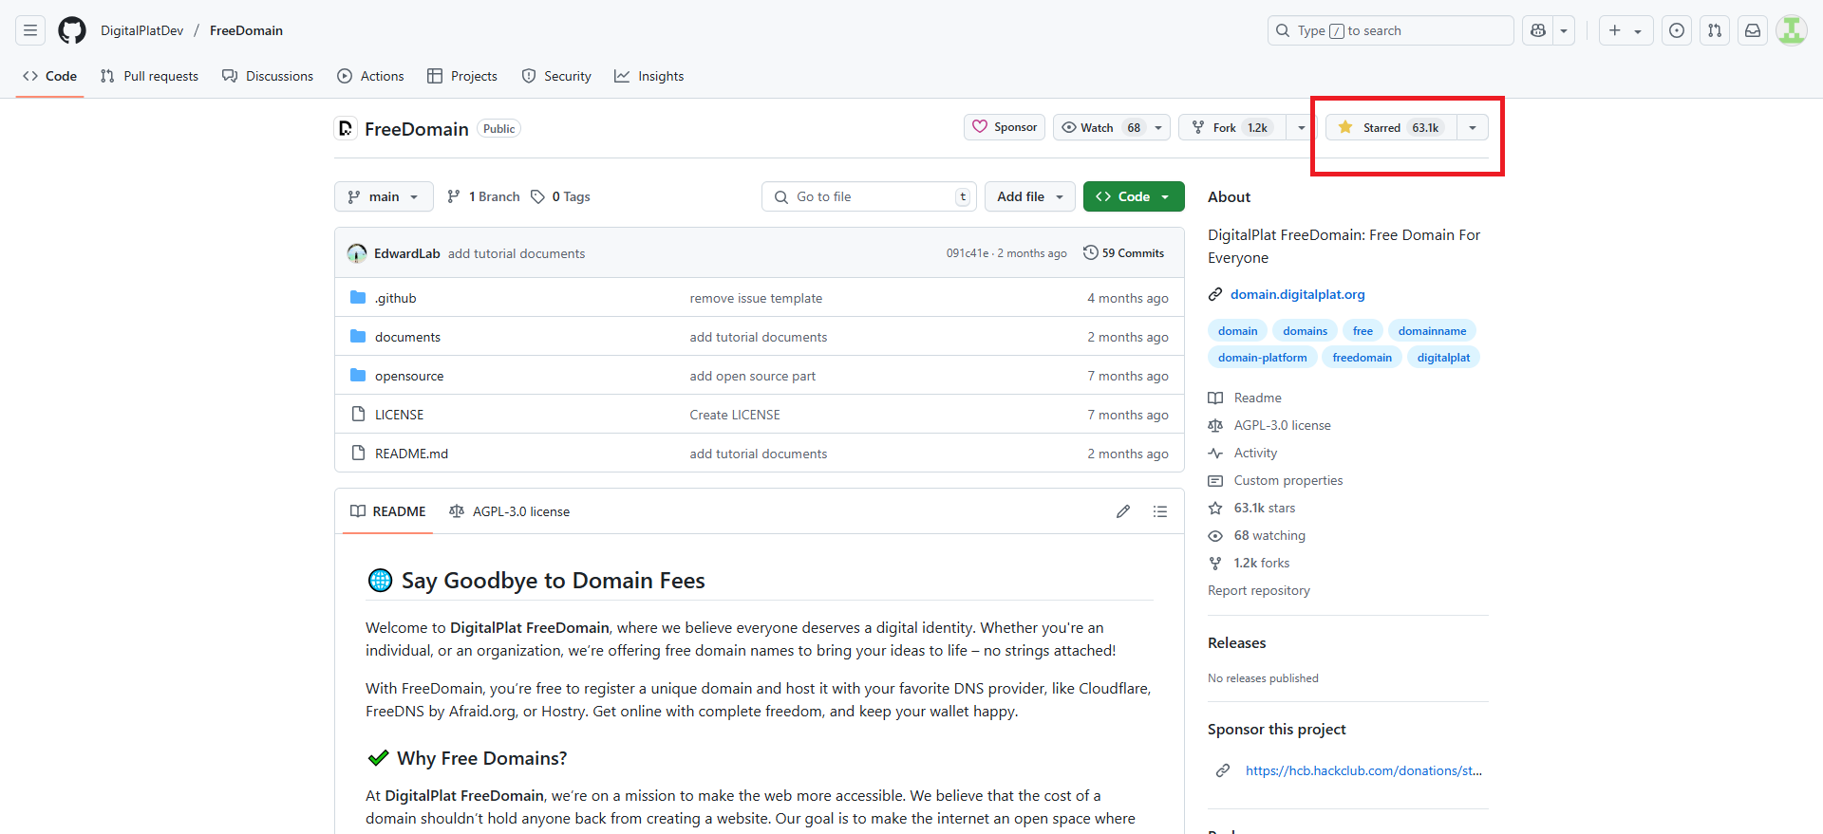Switch to the Insights tab

pos(649,76)
